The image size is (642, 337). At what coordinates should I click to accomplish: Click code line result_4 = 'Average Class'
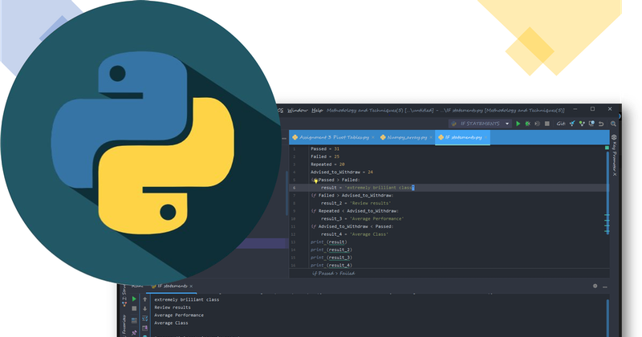coord(354,234)
